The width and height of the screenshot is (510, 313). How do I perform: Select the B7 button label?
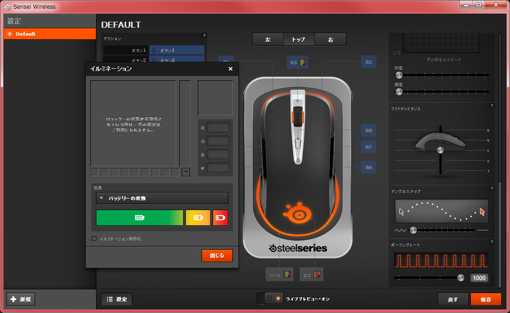[368, 147]
